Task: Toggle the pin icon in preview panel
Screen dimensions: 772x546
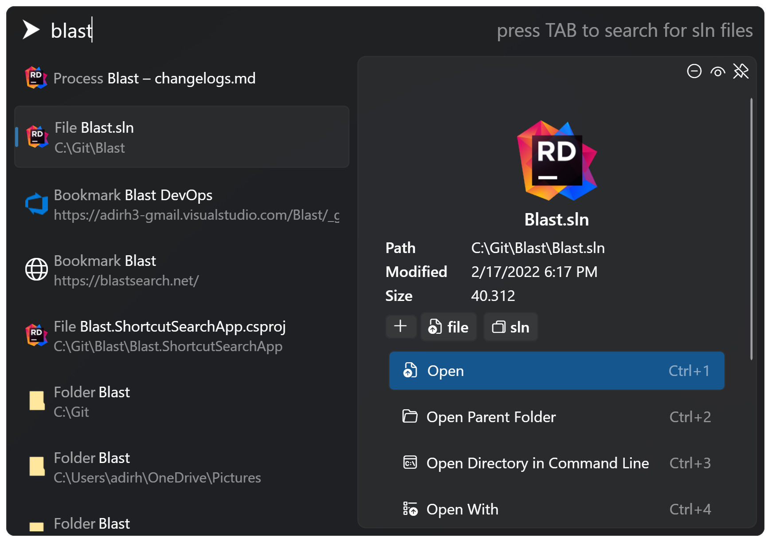Action: coord(741,71)
